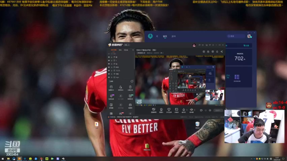Open the toolbox tool with the red badge
The height and width of the screenshot is (161, 287).
121,113
